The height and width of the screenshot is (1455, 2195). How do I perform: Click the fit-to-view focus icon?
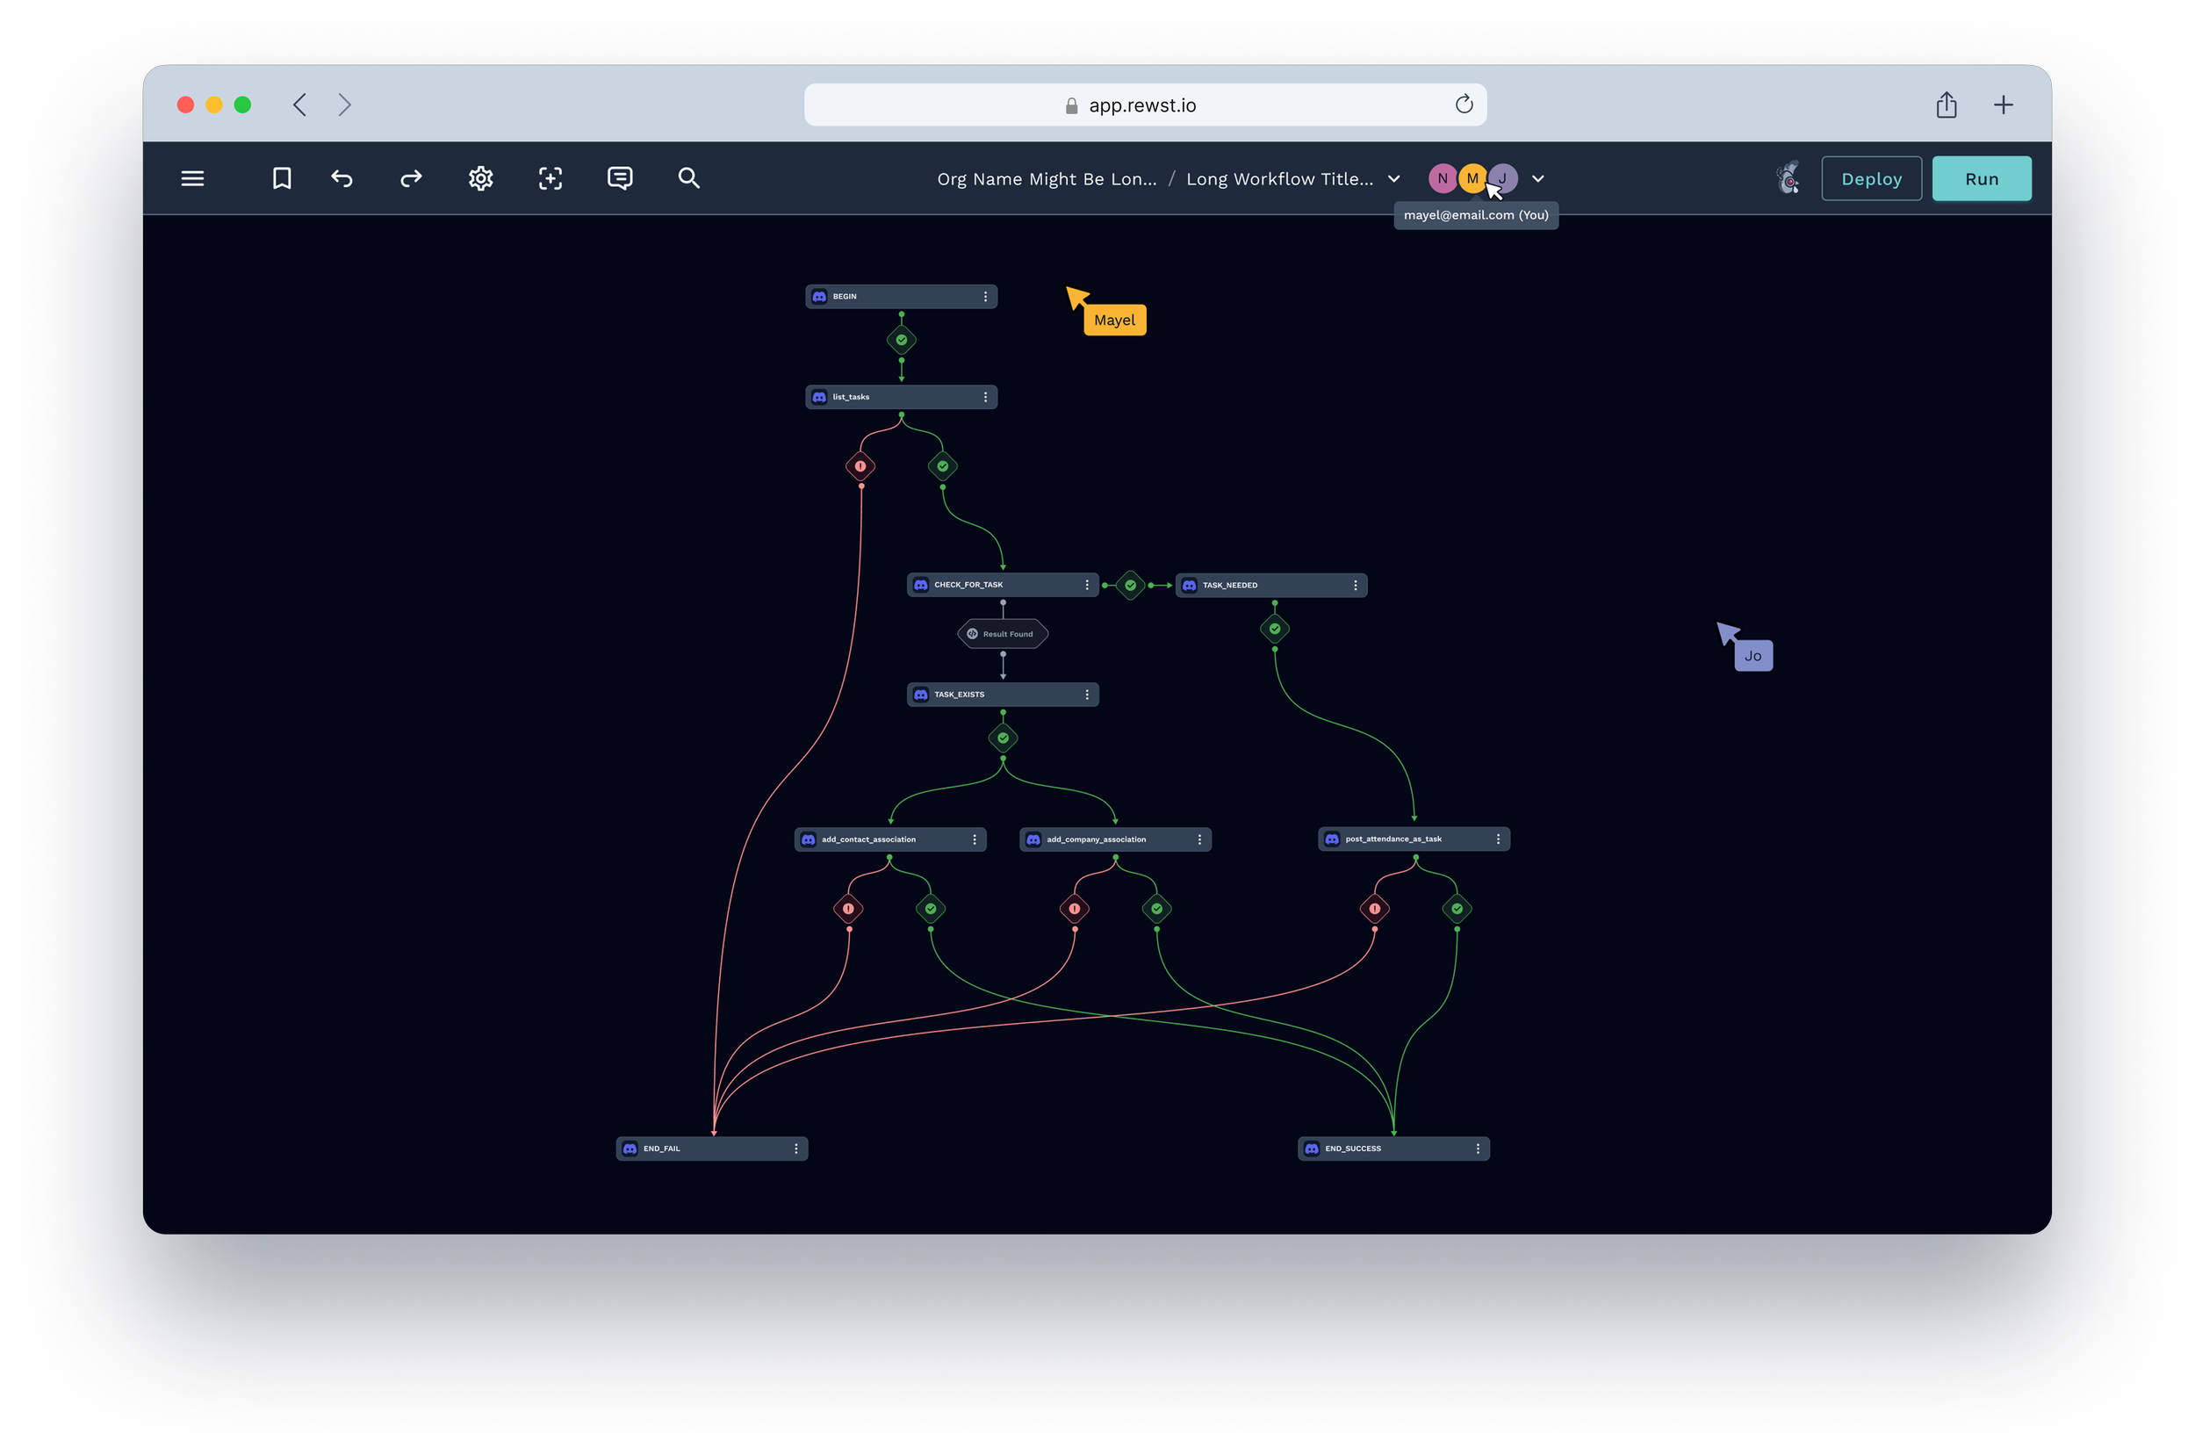pos(551,178)
